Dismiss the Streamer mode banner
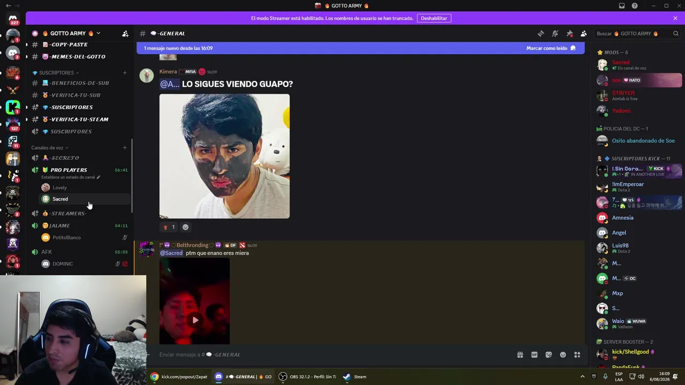The image size is (685, 385). [x=675, y=18]
